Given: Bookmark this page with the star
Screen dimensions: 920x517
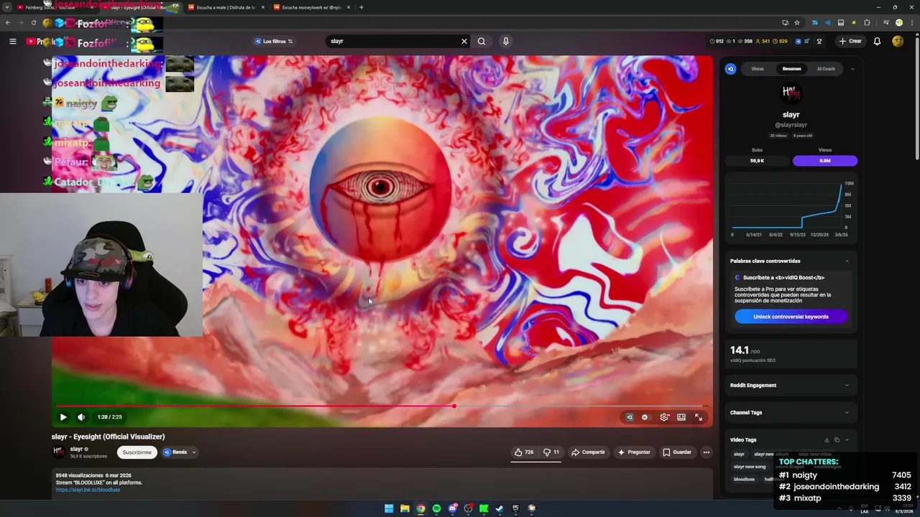Looking at the screenshot, I should point(797,23).
